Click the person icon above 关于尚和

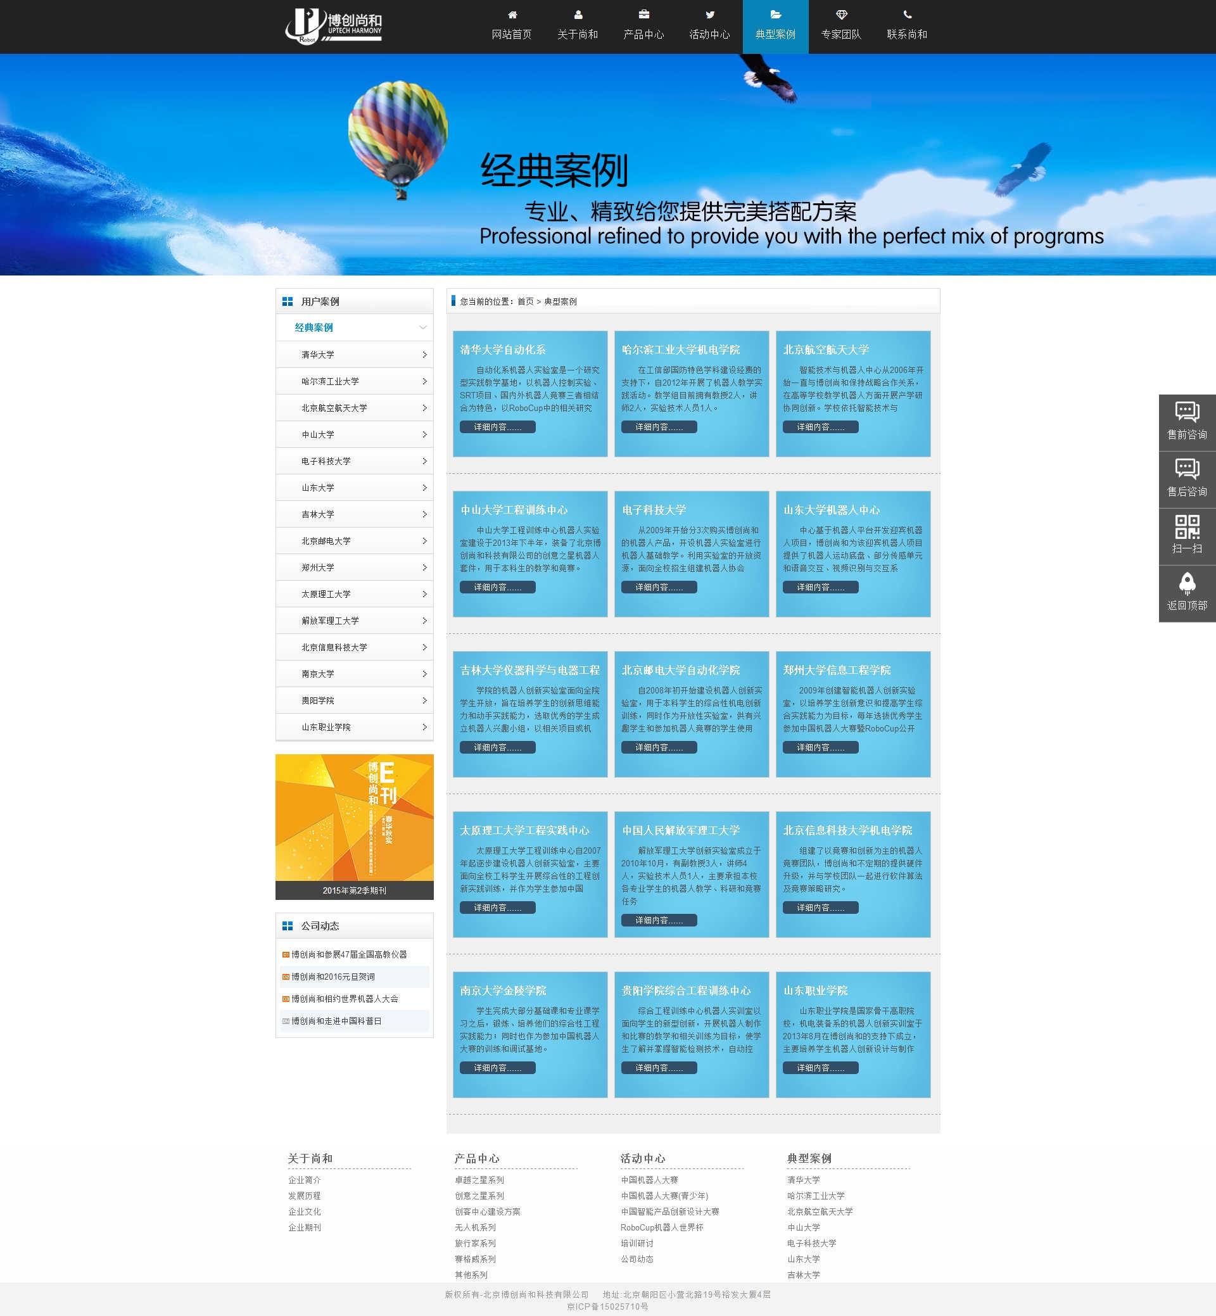point(578,15)
